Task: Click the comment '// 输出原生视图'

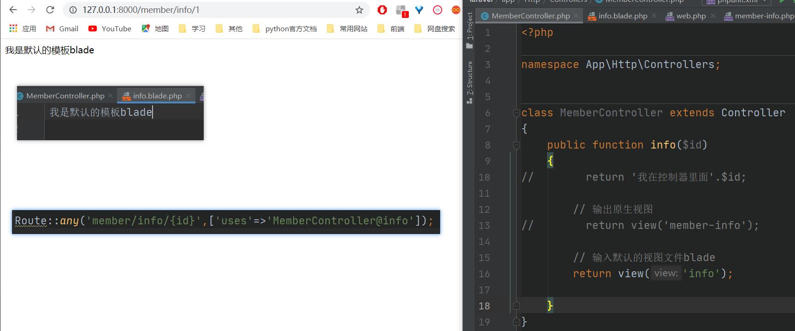Action: pos(613,209)
